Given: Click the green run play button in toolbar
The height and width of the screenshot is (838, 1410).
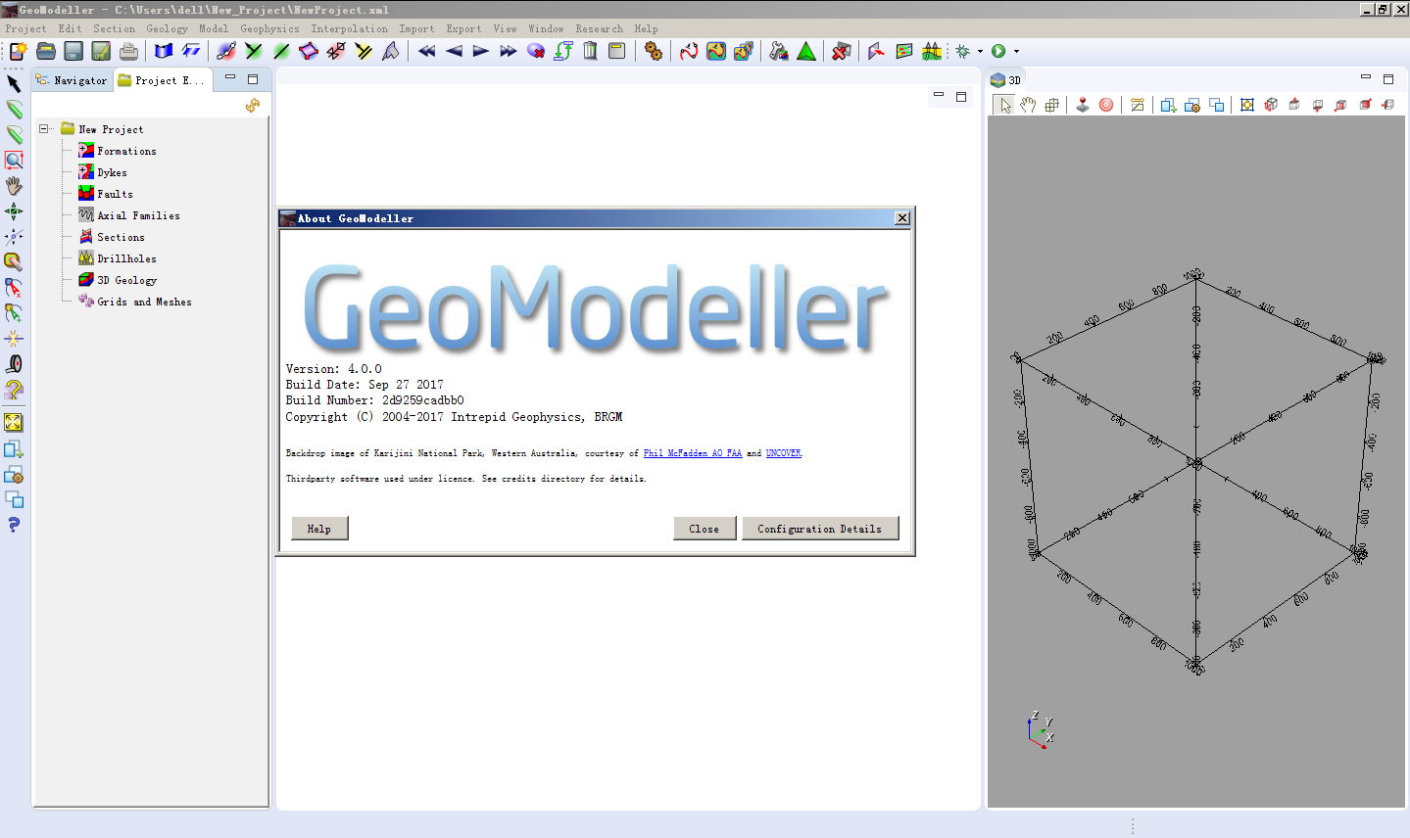Looking at the screenshot, I should click(x=998, y=51).
